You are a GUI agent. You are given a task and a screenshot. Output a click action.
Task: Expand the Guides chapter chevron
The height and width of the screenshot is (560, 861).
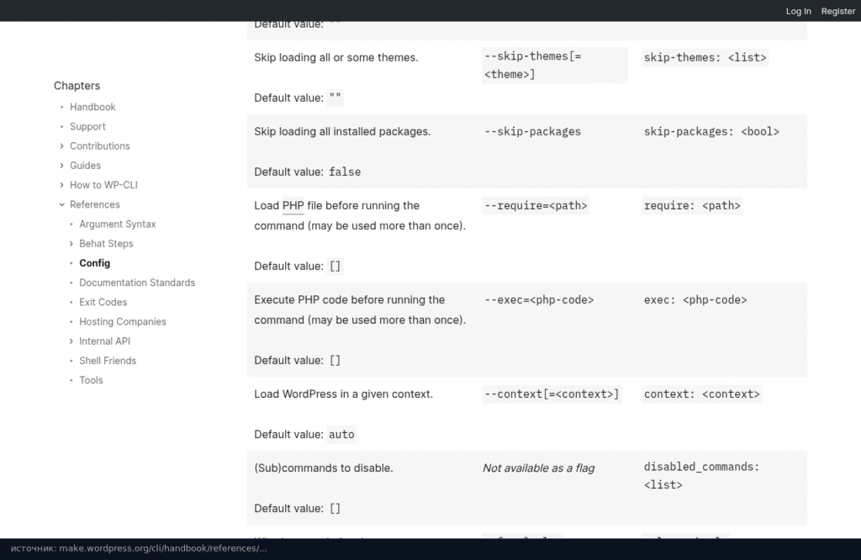(x=61, y=166)
